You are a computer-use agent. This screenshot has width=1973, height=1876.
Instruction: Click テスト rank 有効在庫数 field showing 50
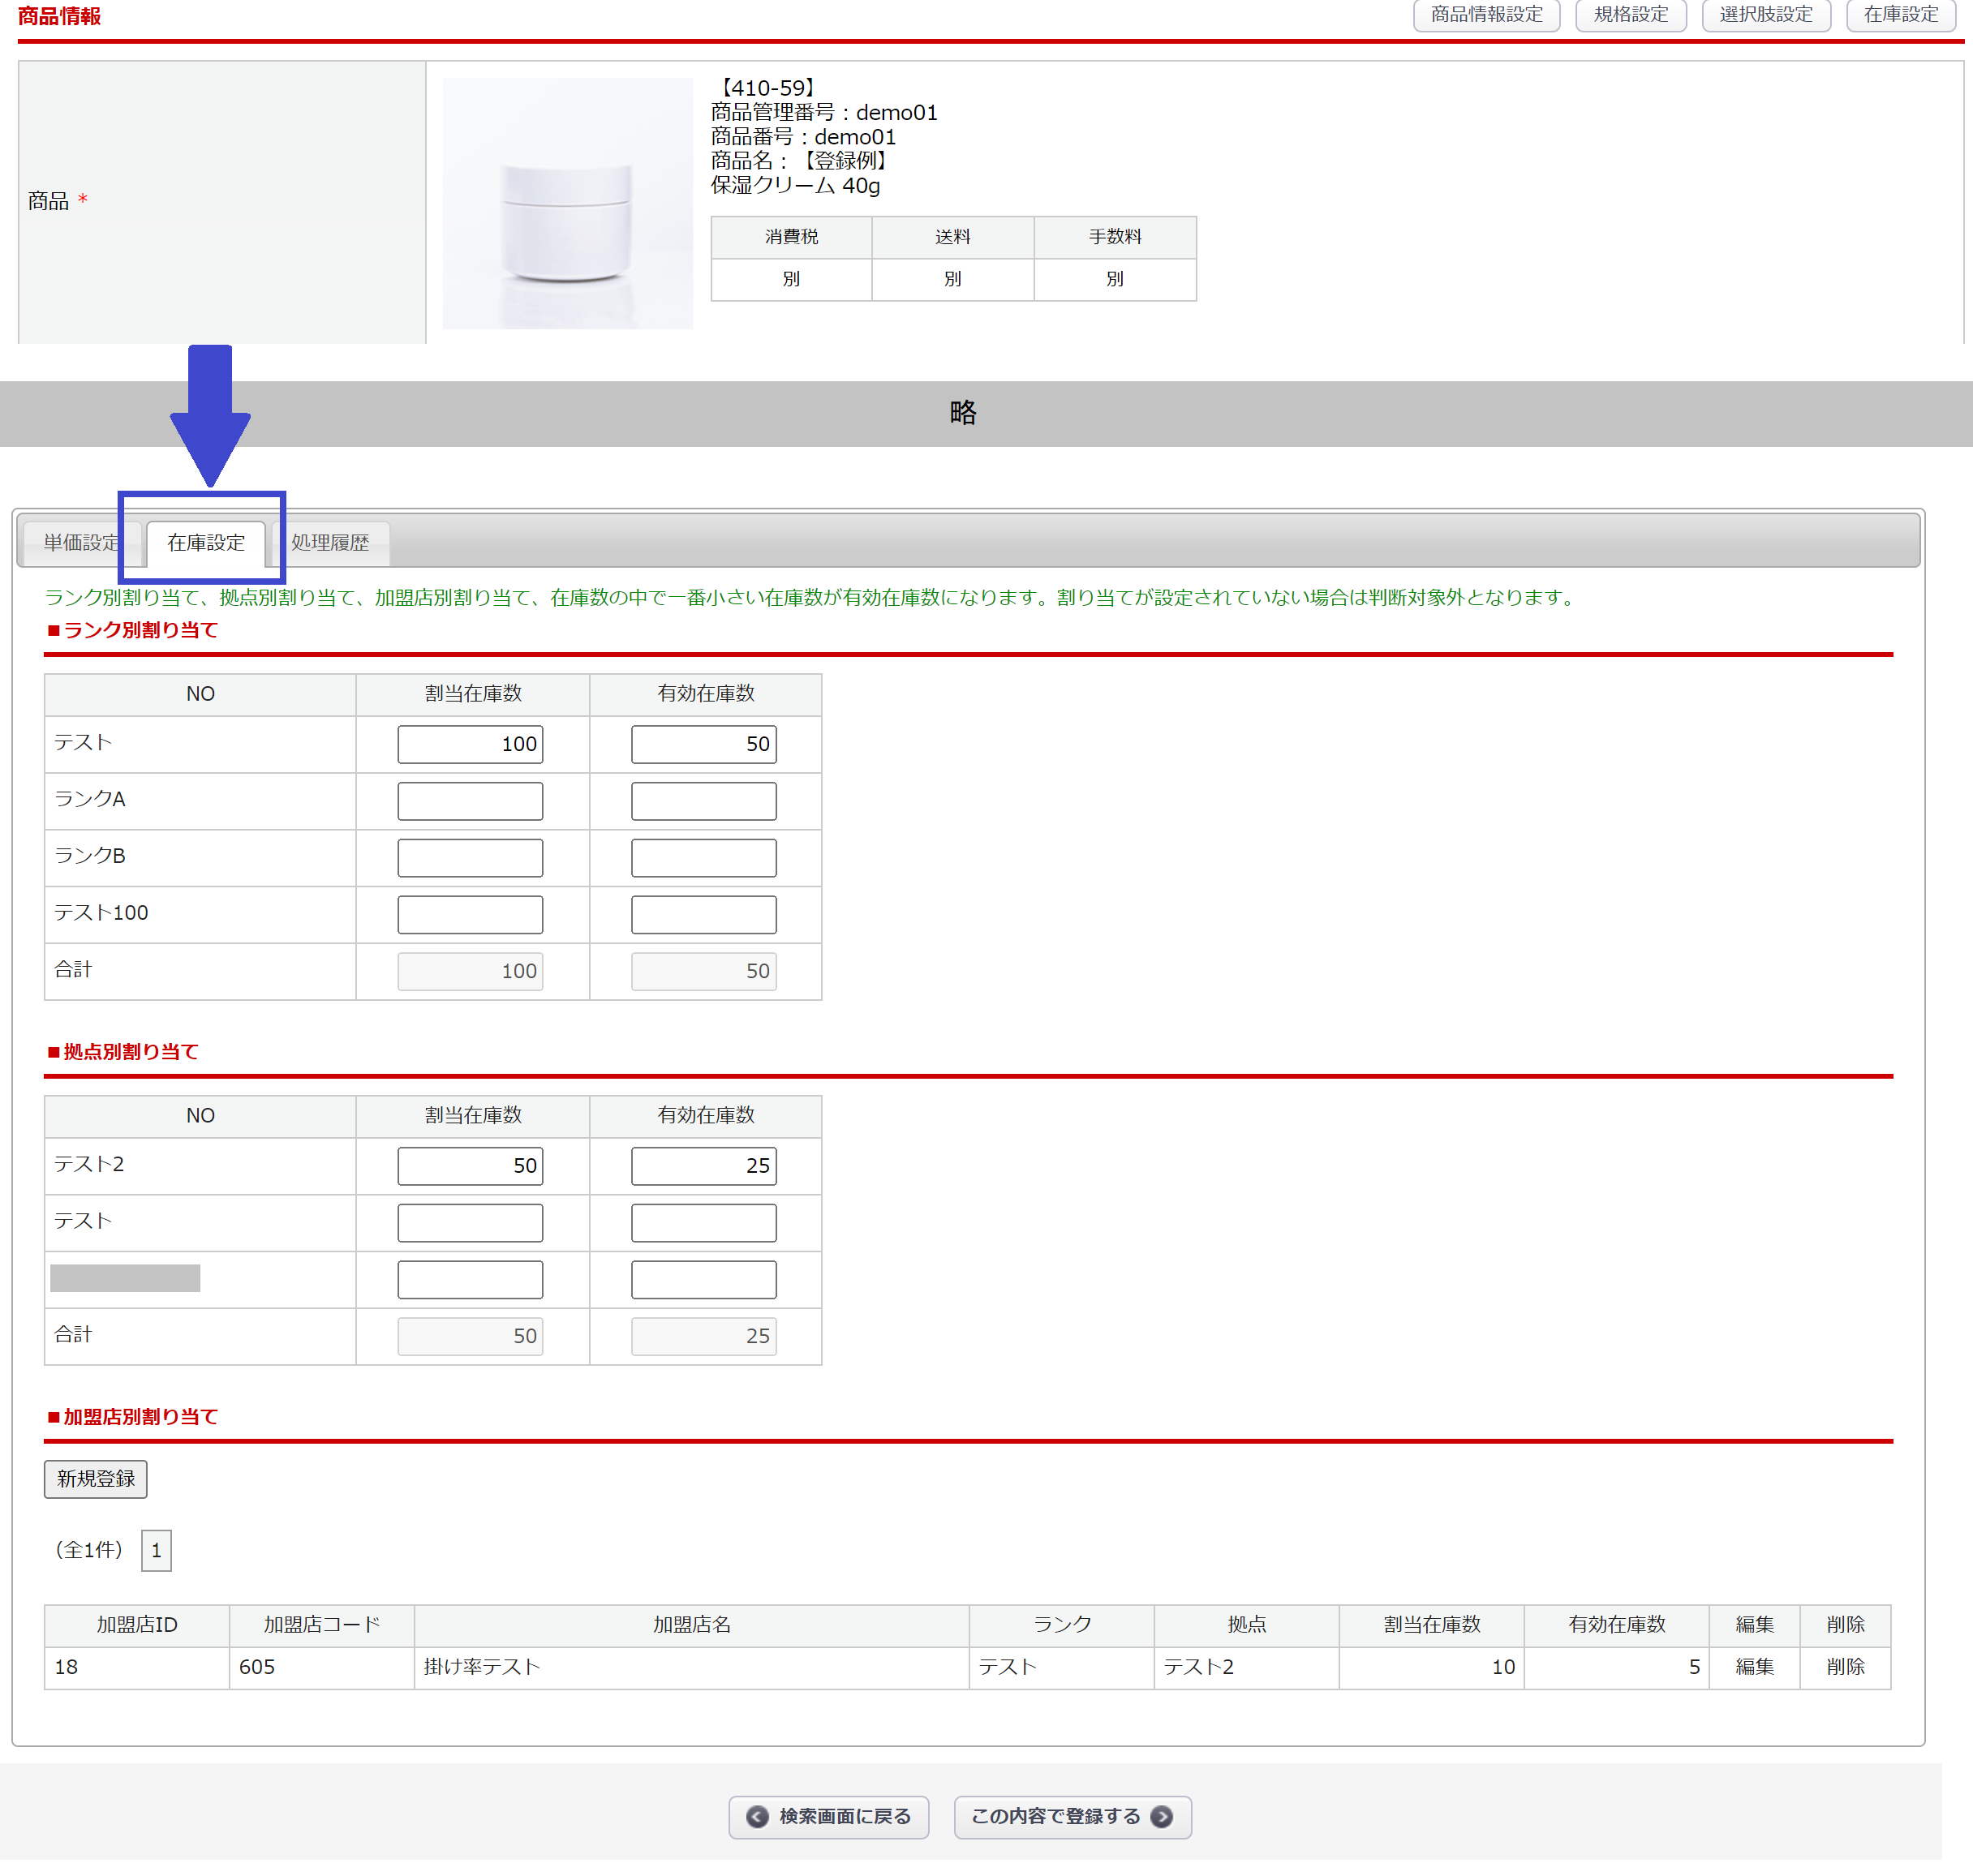point(703,744)
